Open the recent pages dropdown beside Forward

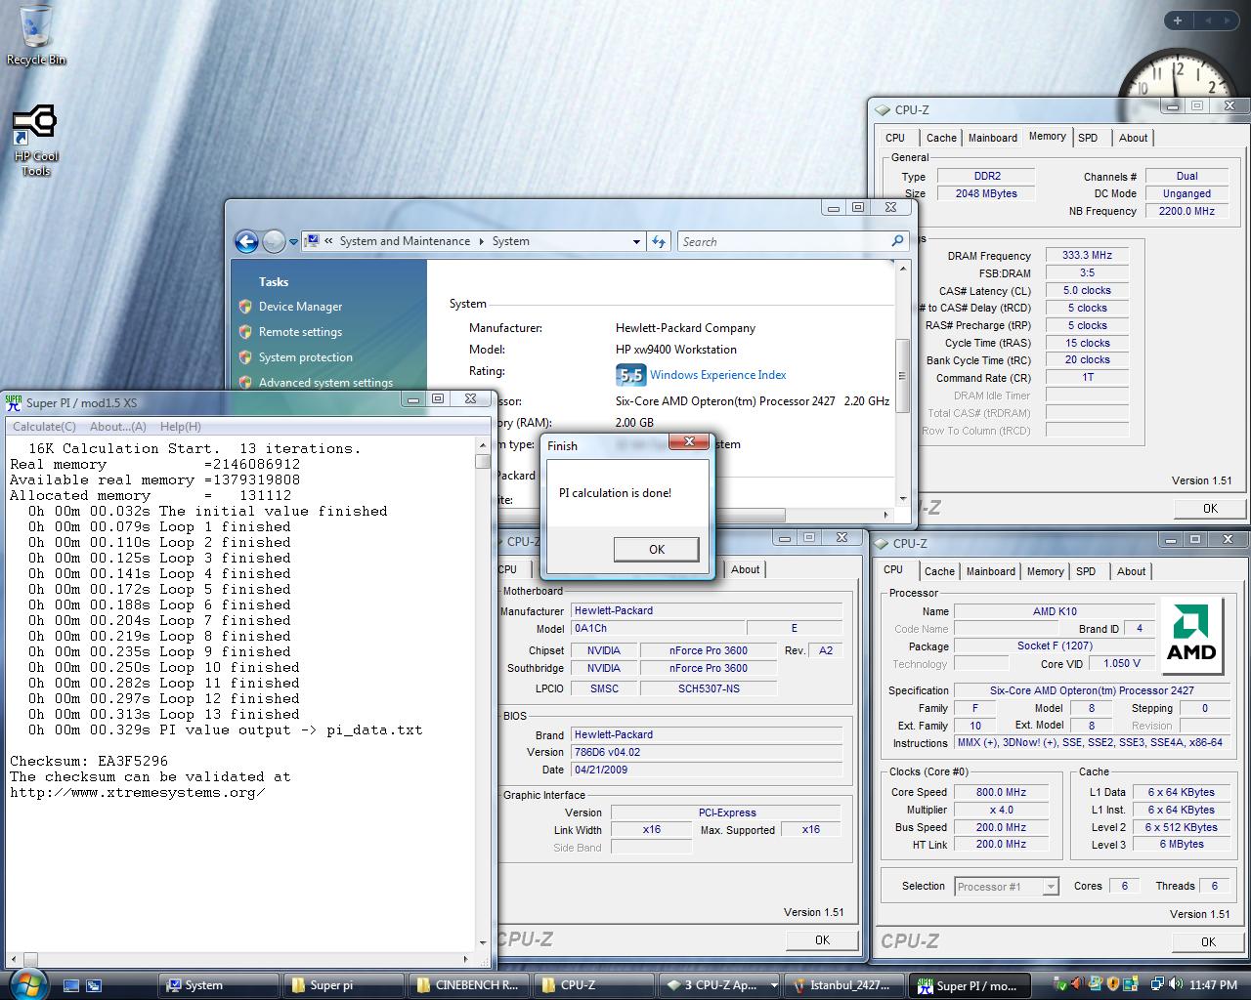pyautogui.click(x=293, y=242)
